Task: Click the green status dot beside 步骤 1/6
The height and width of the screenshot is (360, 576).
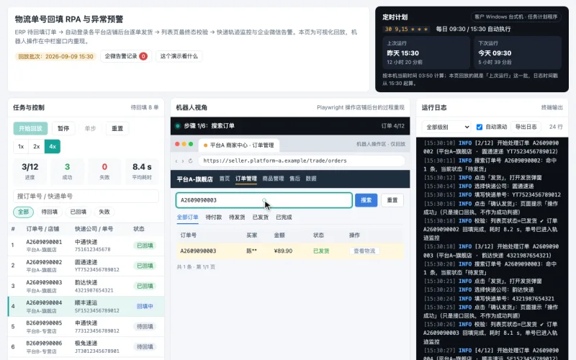Action: [178, 126]
